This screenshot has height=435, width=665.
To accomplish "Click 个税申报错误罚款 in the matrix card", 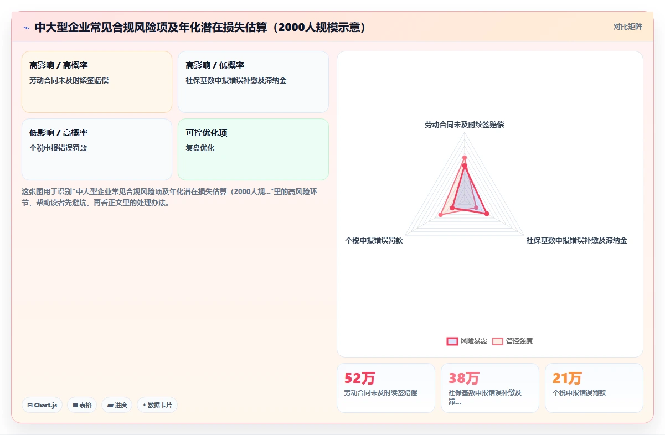I will [58, 148].
